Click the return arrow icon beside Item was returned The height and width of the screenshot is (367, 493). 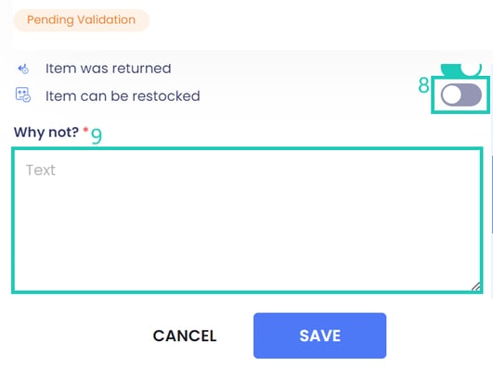coord(23,69)
